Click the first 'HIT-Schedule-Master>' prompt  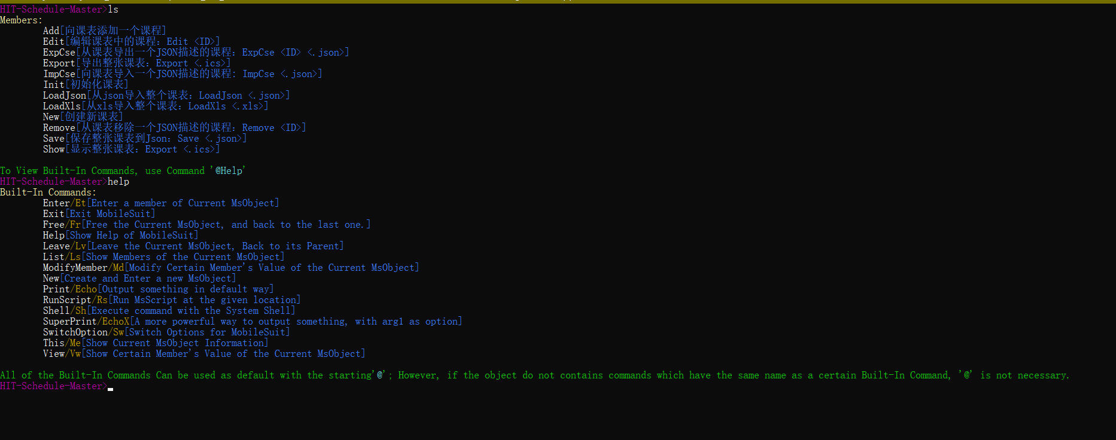pyautogui.click(x=54, y=9)
